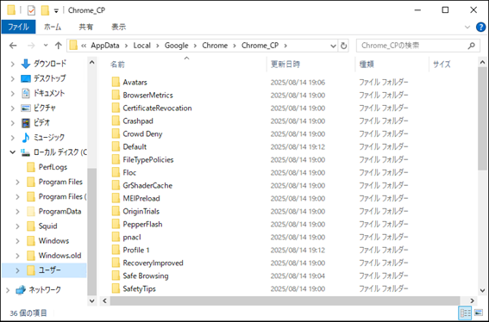Click AppData in the address bar

[x=105, y=46]
